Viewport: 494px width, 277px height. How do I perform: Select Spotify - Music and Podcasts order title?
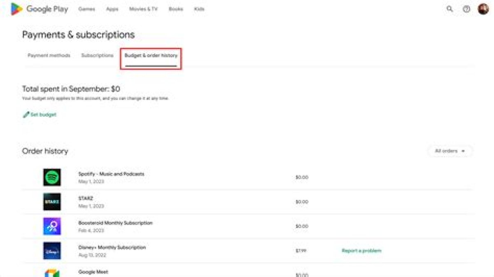111,174
